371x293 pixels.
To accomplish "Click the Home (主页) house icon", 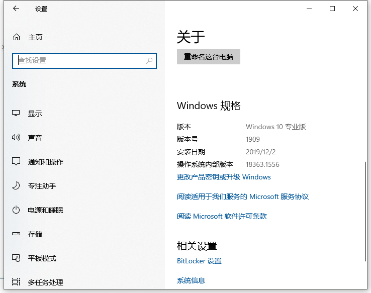I will (17, 37).
